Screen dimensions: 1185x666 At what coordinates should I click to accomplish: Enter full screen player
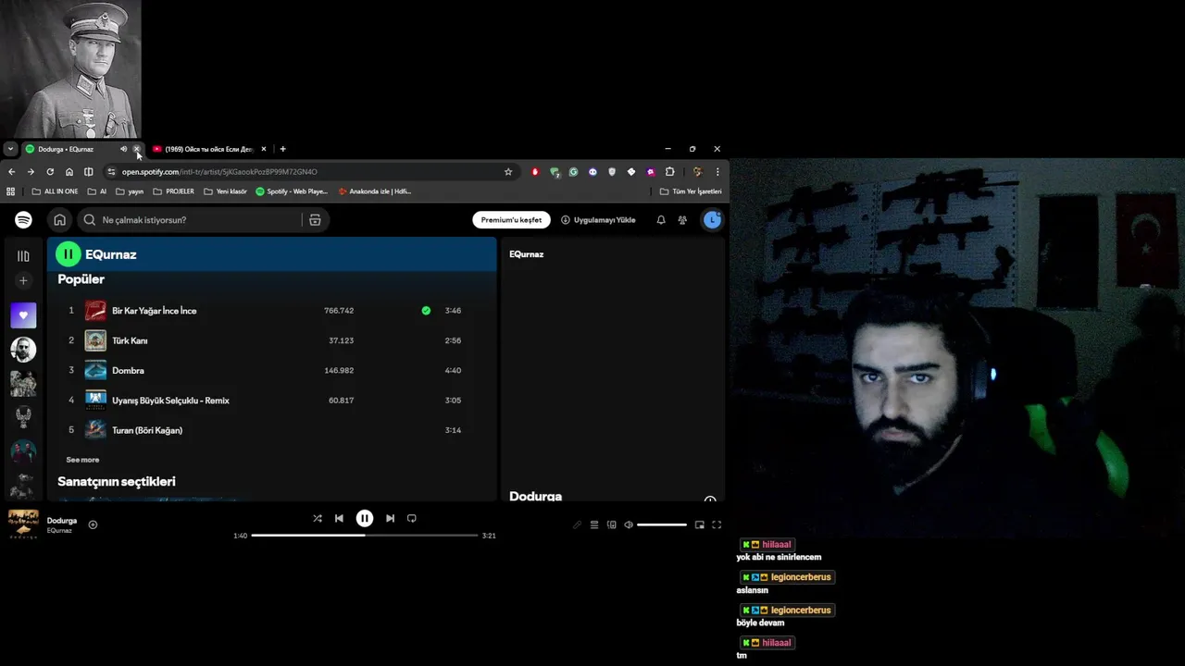(x=717, y=524)
